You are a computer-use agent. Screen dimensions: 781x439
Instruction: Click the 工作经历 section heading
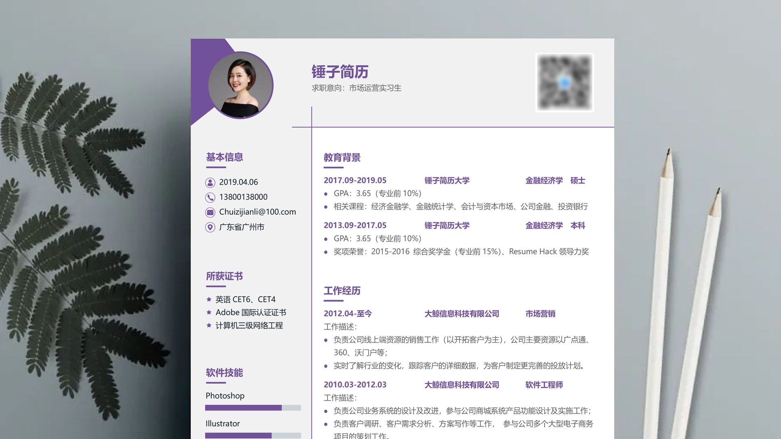[342, 291]
